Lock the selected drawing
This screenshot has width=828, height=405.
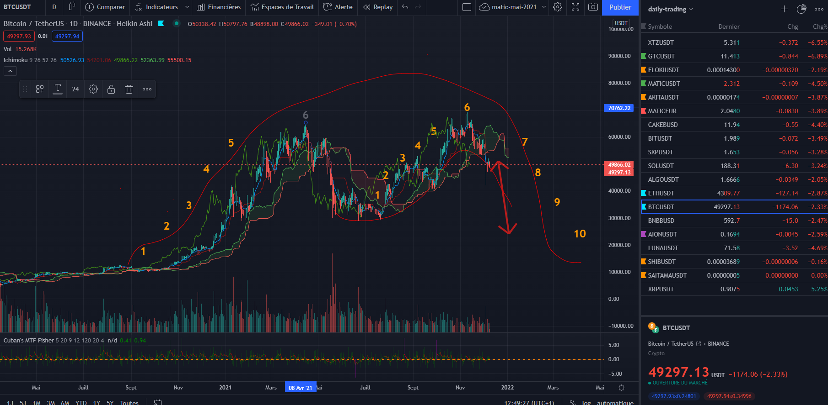point(111,89)
